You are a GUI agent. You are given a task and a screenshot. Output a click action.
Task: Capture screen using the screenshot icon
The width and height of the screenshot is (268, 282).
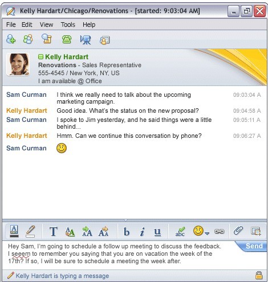(255, 231)
